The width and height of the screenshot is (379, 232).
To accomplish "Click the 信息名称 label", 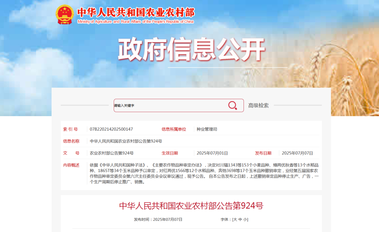I will click(71, 141).
